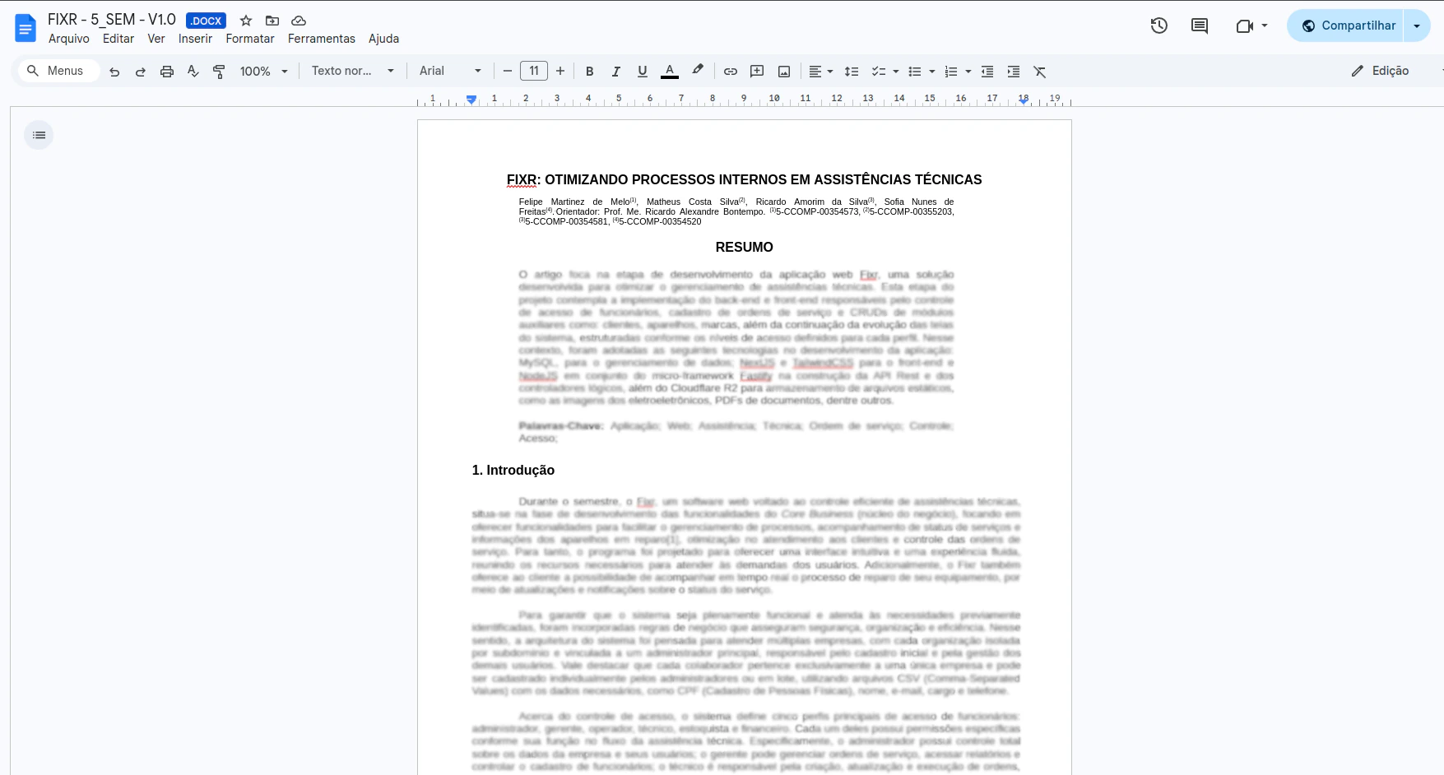Insert a bulleted list
Screen dimensions: 1444x775
pos(914,72)
